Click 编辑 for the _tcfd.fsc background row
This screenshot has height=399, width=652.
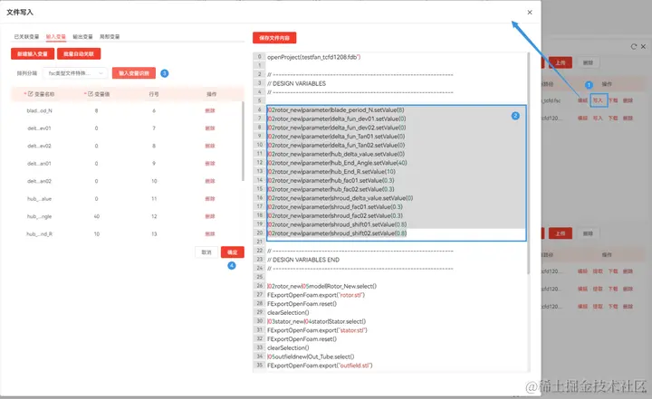(582, 100)
